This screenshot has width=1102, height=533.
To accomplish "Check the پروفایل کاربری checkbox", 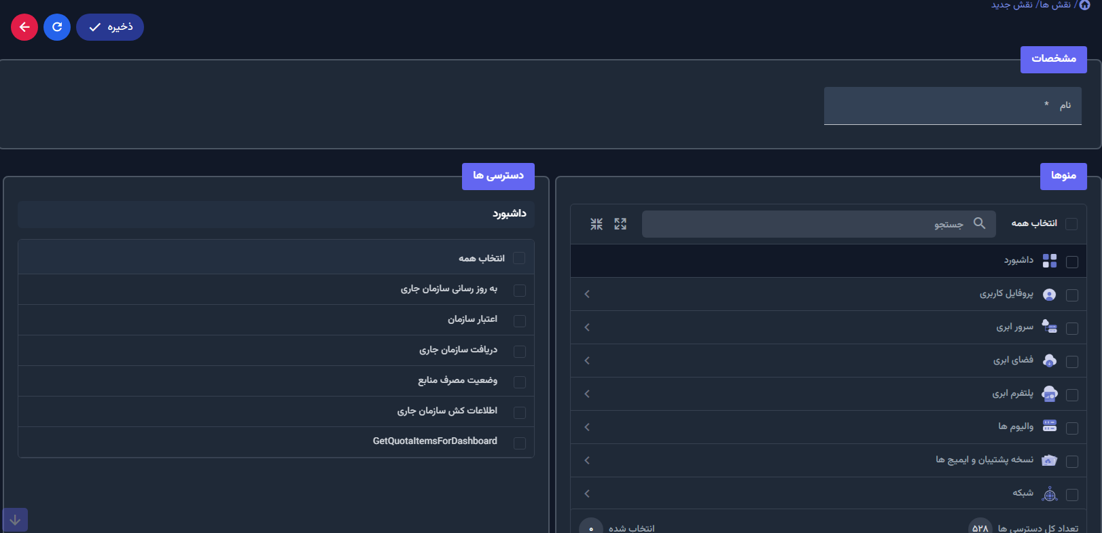I will point(1072,295).
